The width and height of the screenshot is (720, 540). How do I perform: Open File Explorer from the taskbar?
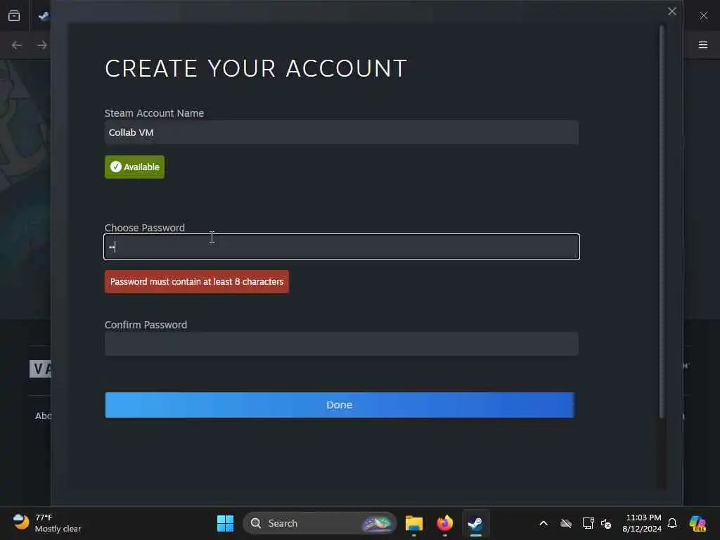[413, 523]
